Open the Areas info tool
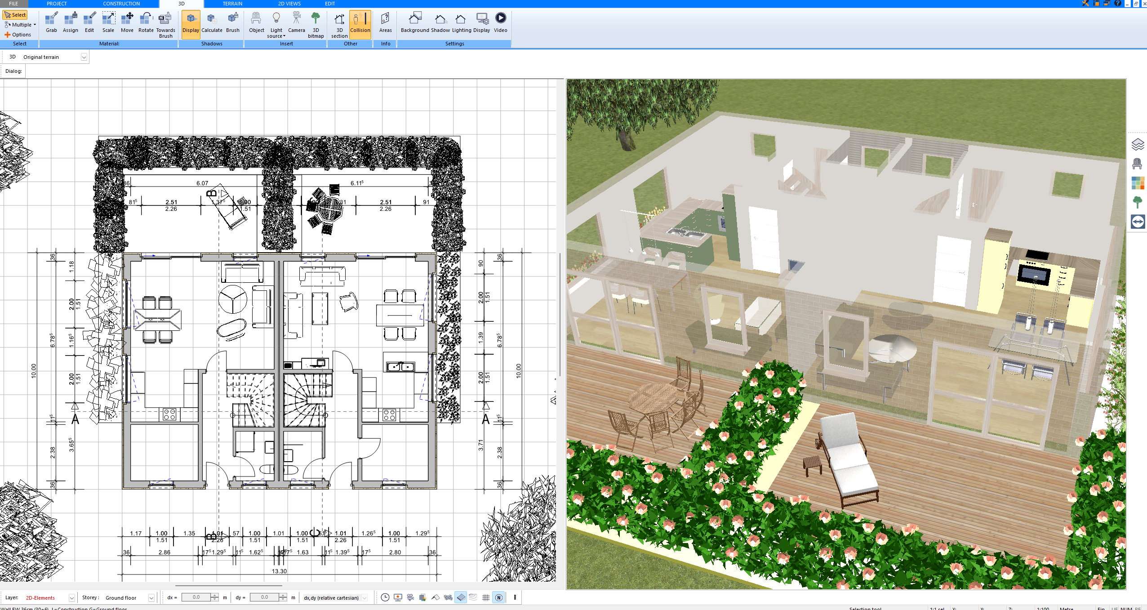Viewport: 1147px width, 610px height. coord(385,22)
